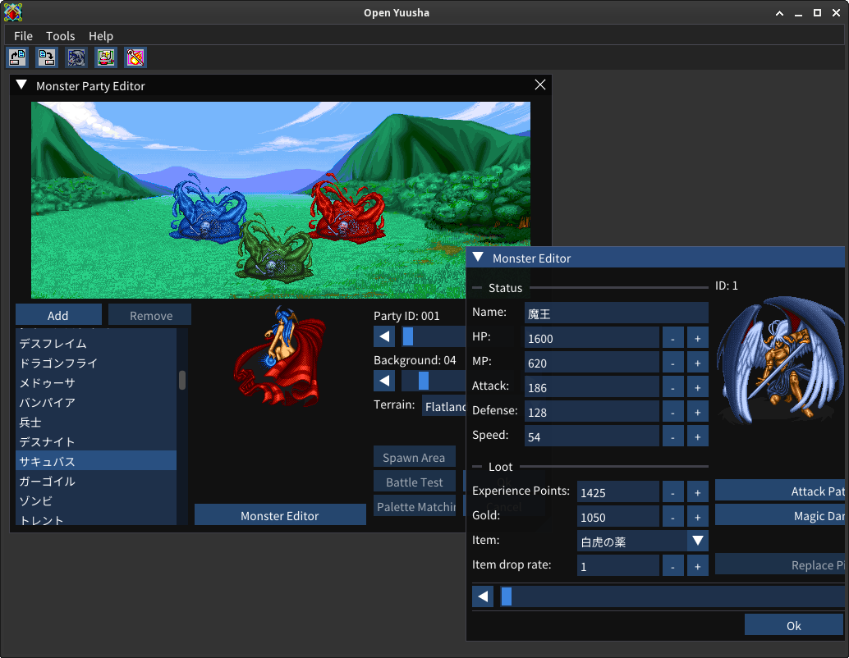Click the Gold value field 1050
This screenshot has height=658, width=849.
point(617,517)
